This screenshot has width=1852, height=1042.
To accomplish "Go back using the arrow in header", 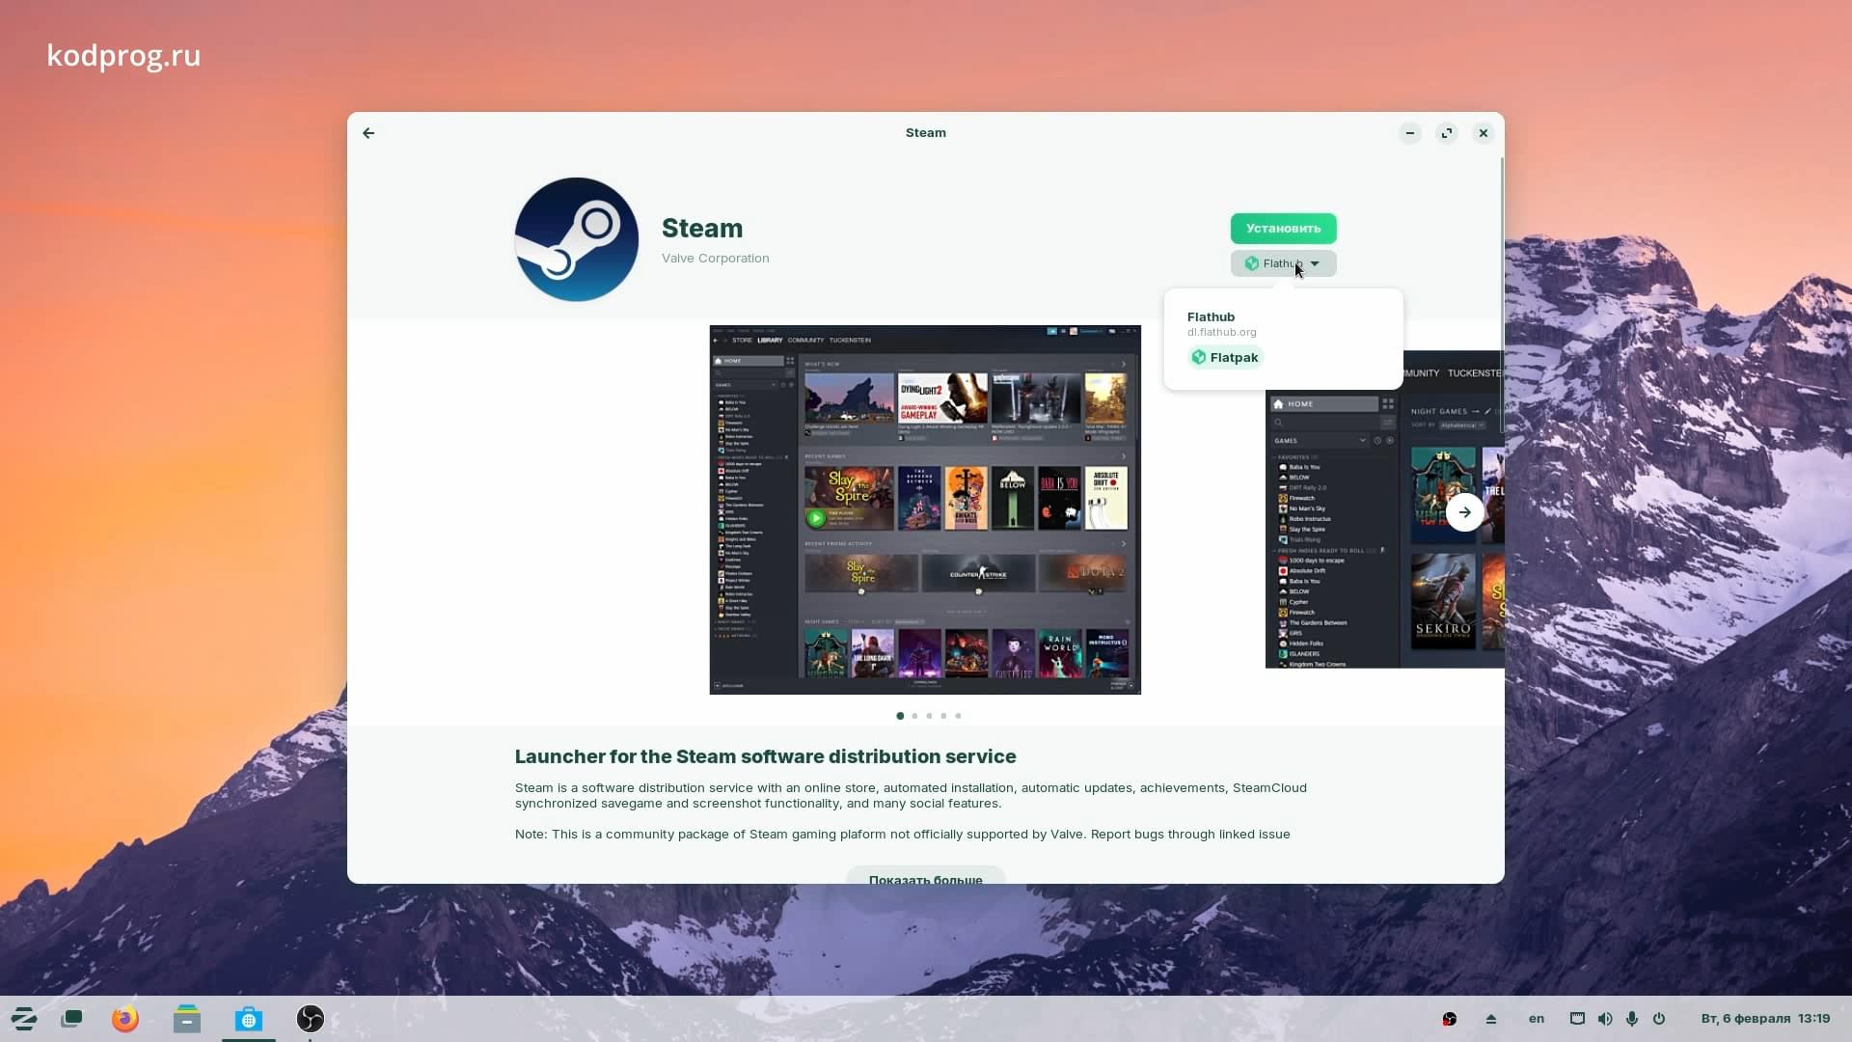I will click(x=368, y=133).
